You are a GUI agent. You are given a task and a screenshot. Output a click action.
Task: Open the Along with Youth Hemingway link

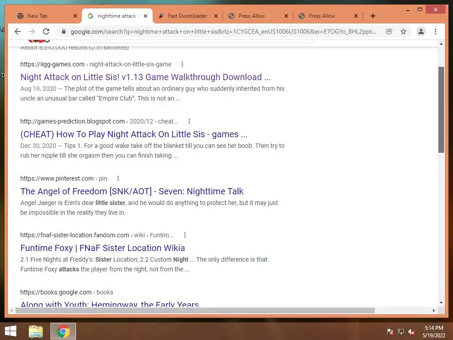110,304
